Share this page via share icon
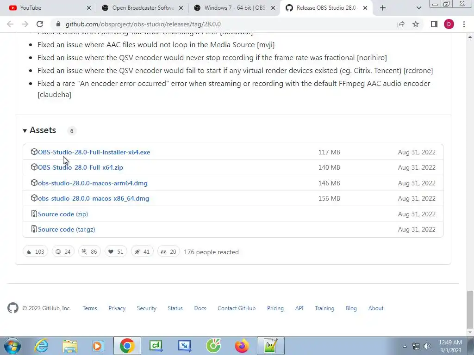The height and width of the screenshot is (355, 474). click(401, 24)
